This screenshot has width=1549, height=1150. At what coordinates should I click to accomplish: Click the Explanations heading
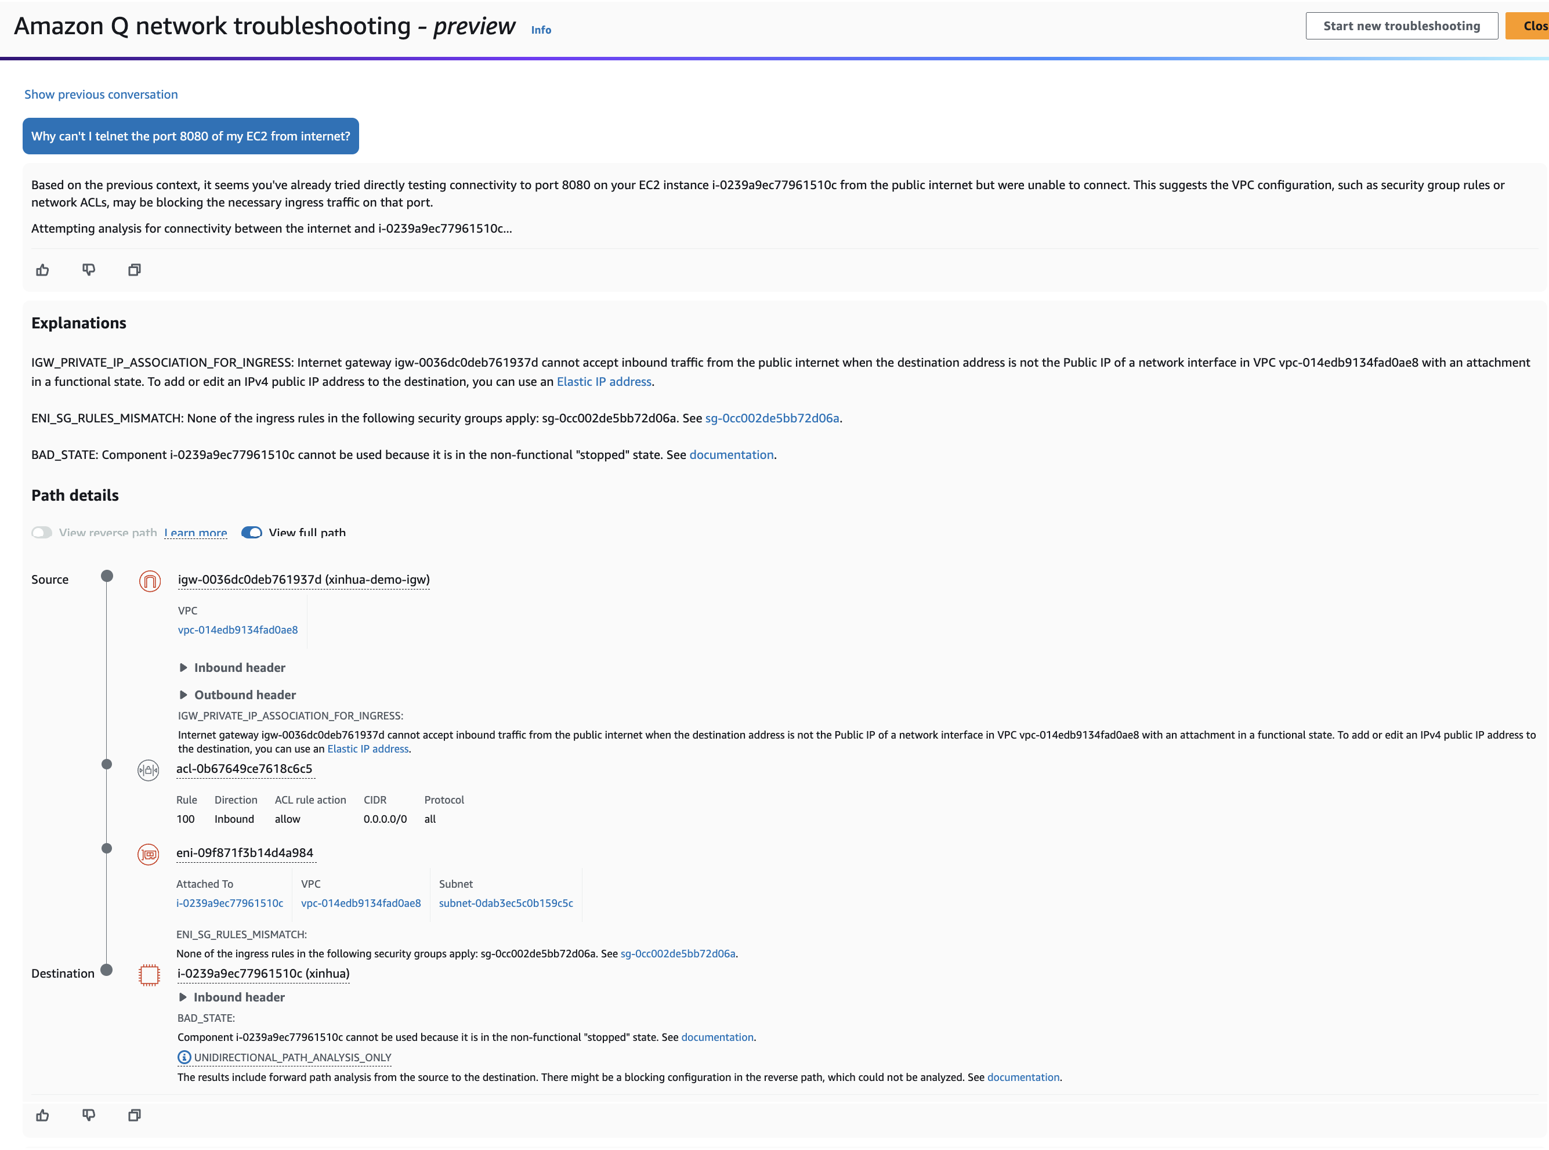click(x=79, y=323)
